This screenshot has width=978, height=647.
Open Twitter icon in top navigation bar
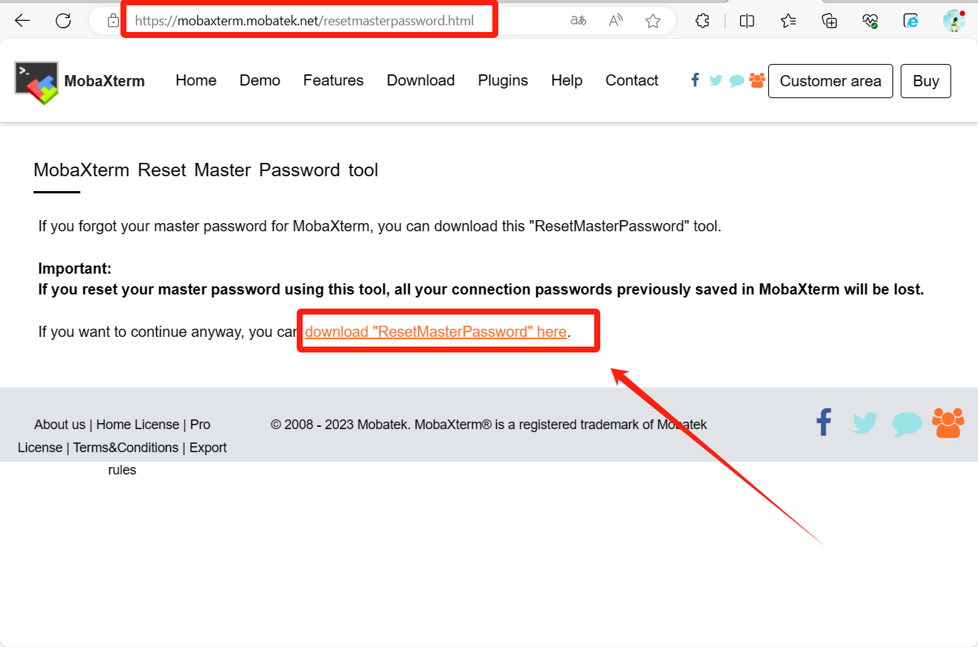(x=715, y=80)
